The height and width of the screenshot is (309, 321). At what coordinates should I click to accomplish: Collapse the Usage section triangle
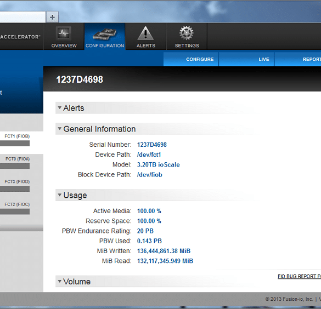pos(60,194)
